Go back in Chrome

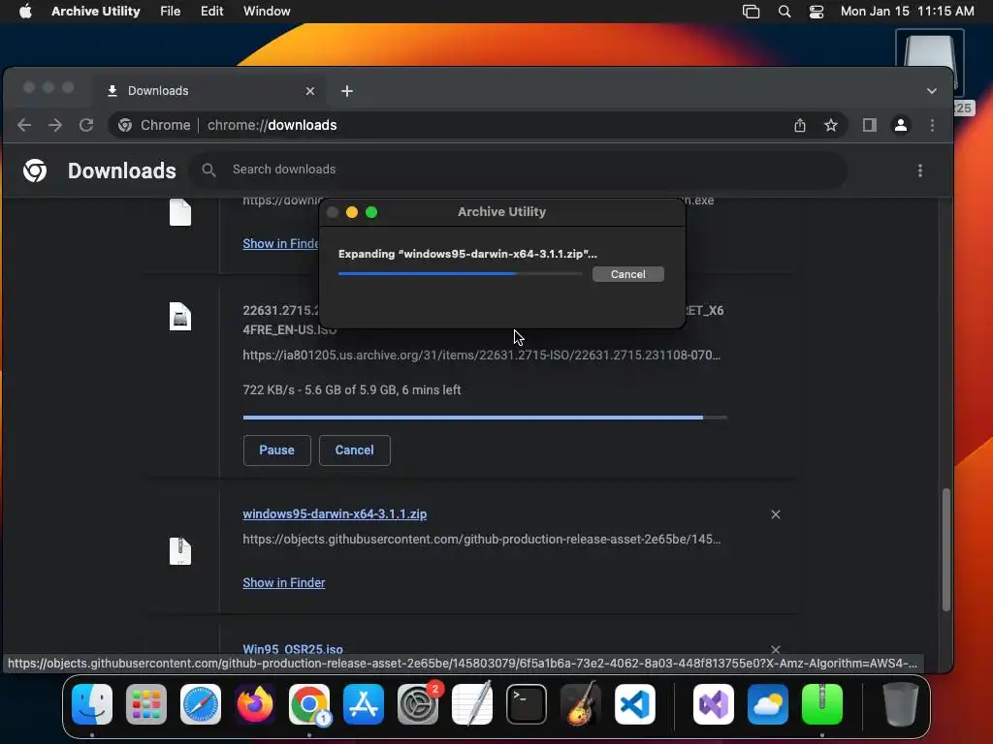[24, 125]
